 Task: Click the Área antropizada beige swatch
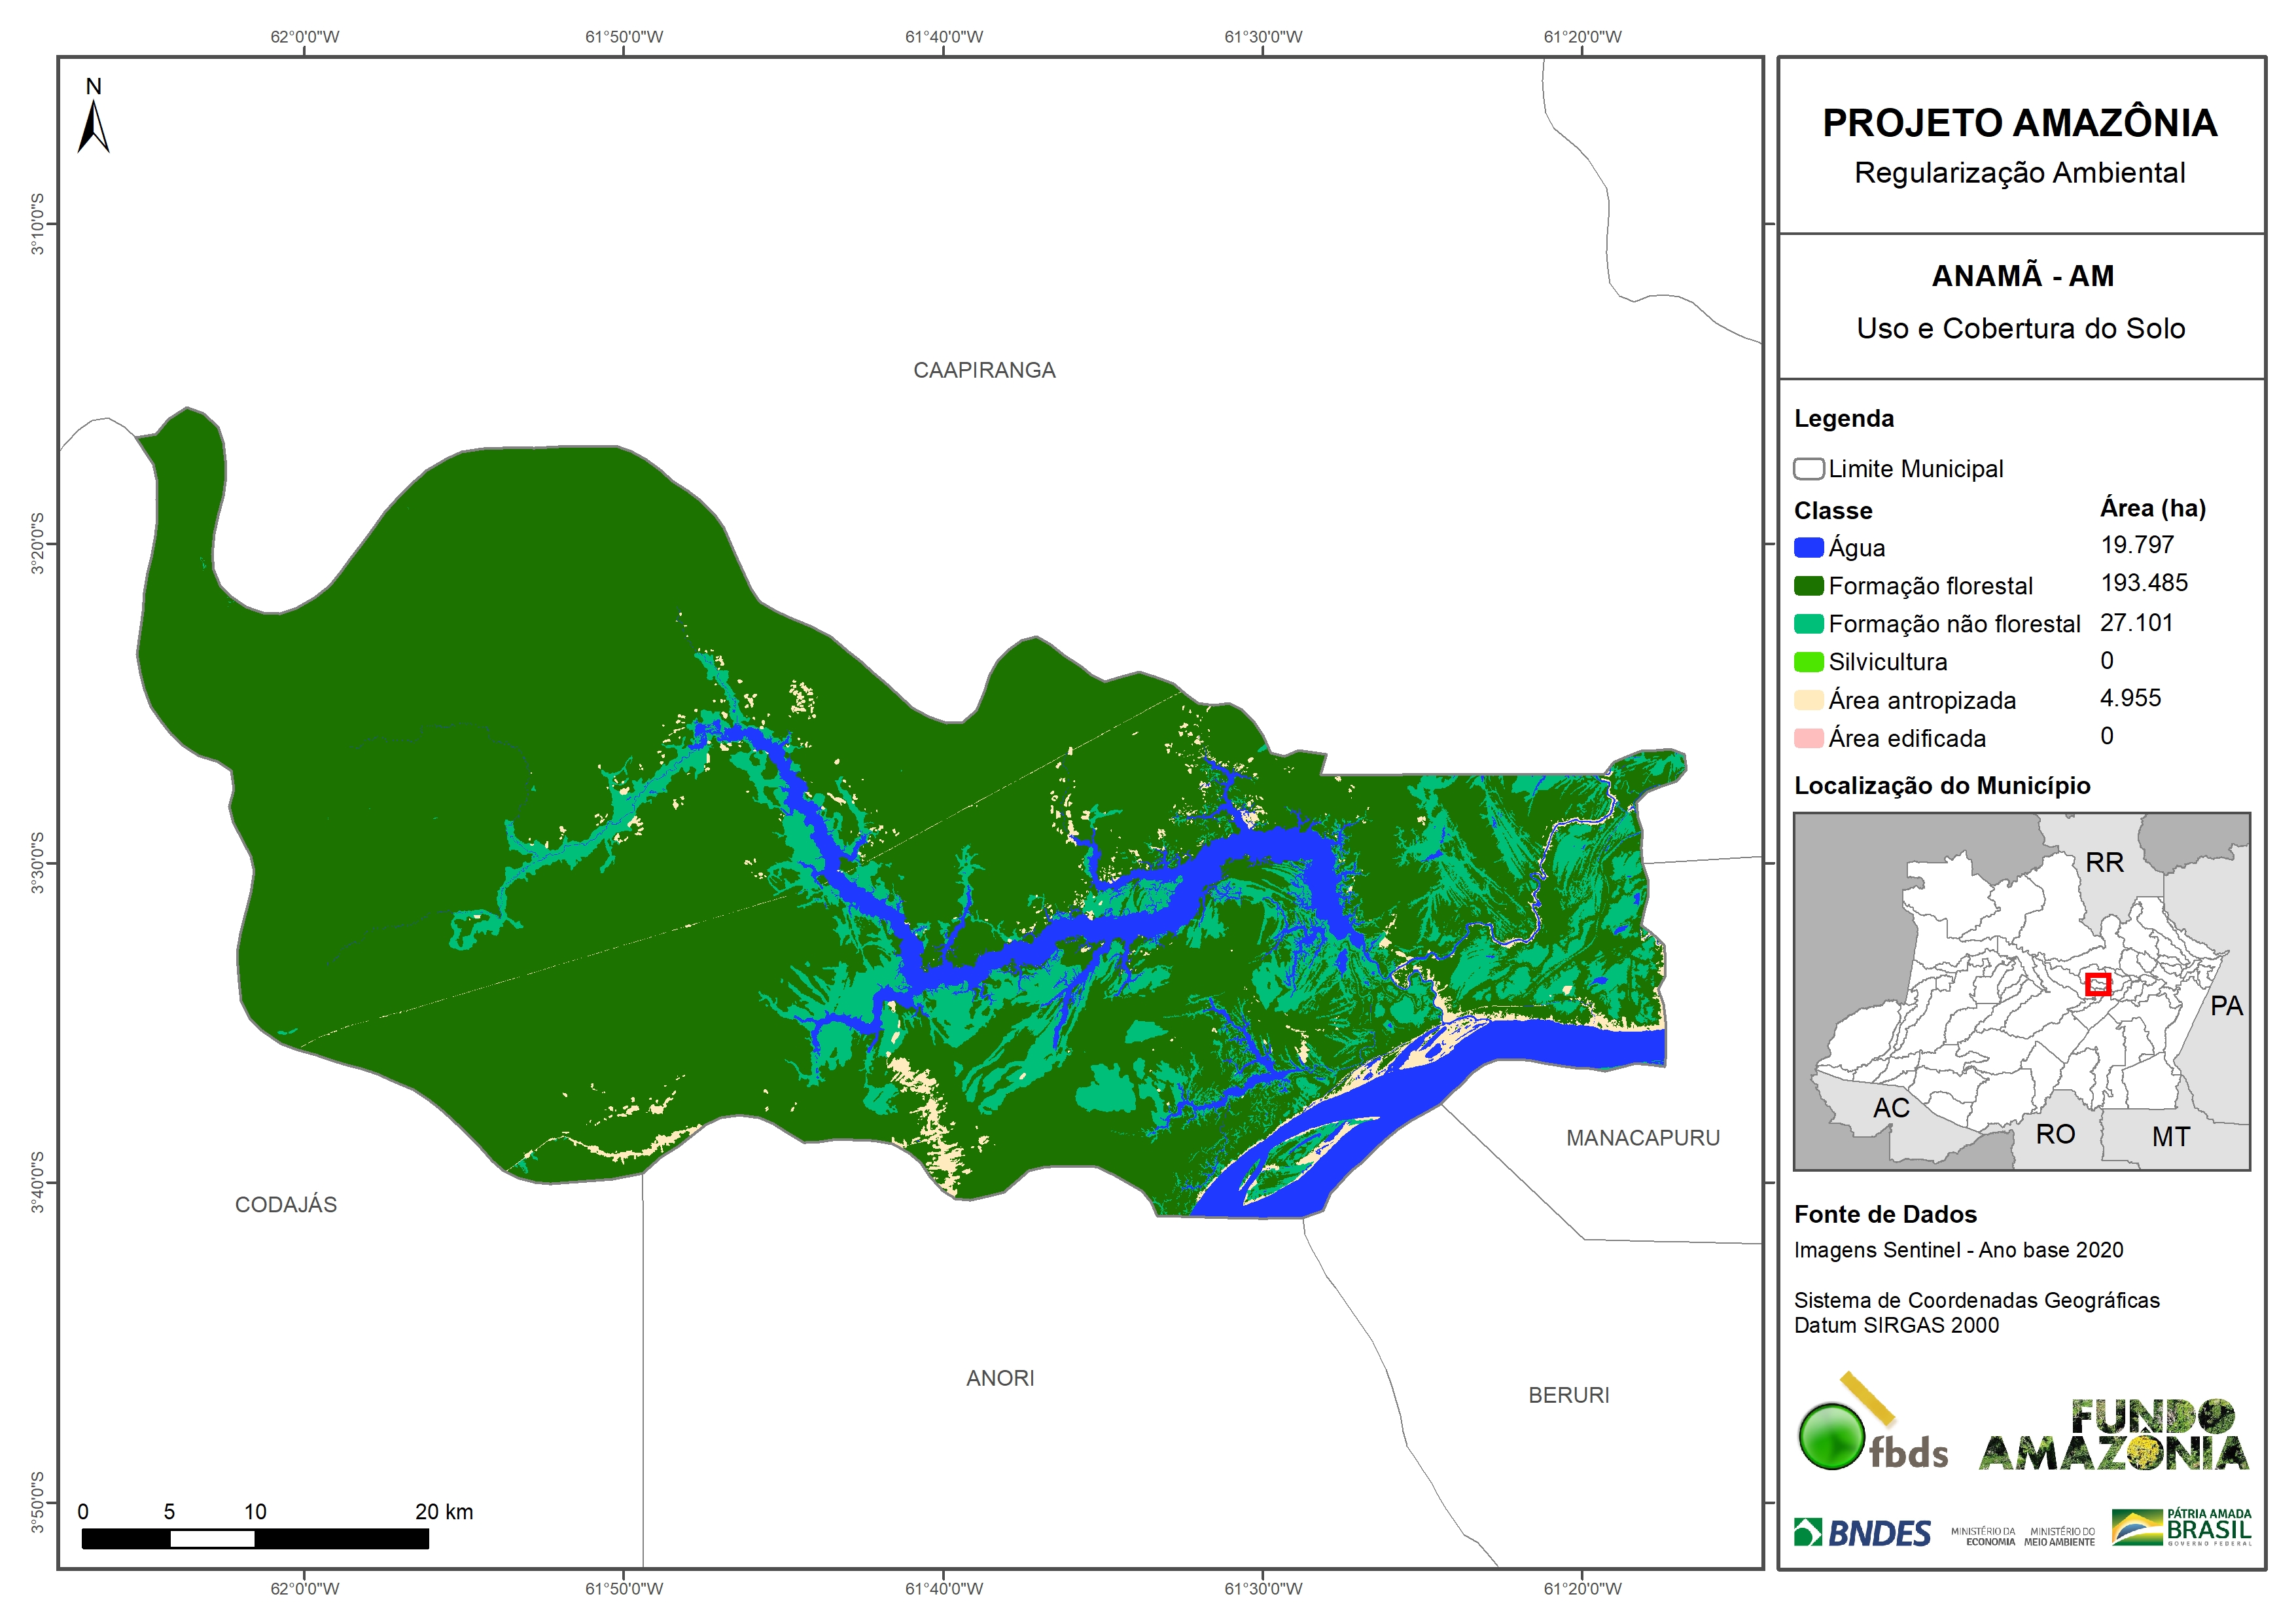1808,700
